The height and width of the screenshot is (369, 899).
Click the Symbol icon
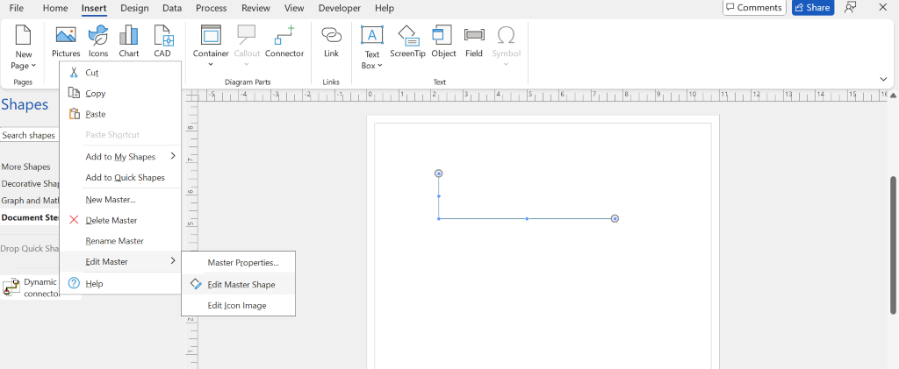coord(507,35)
